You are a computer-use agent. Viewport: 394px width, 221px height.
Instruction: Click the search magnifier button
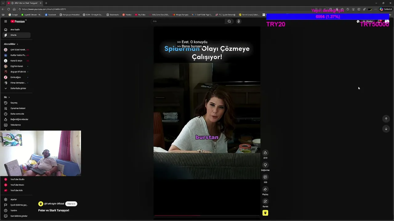pos(229,21)
